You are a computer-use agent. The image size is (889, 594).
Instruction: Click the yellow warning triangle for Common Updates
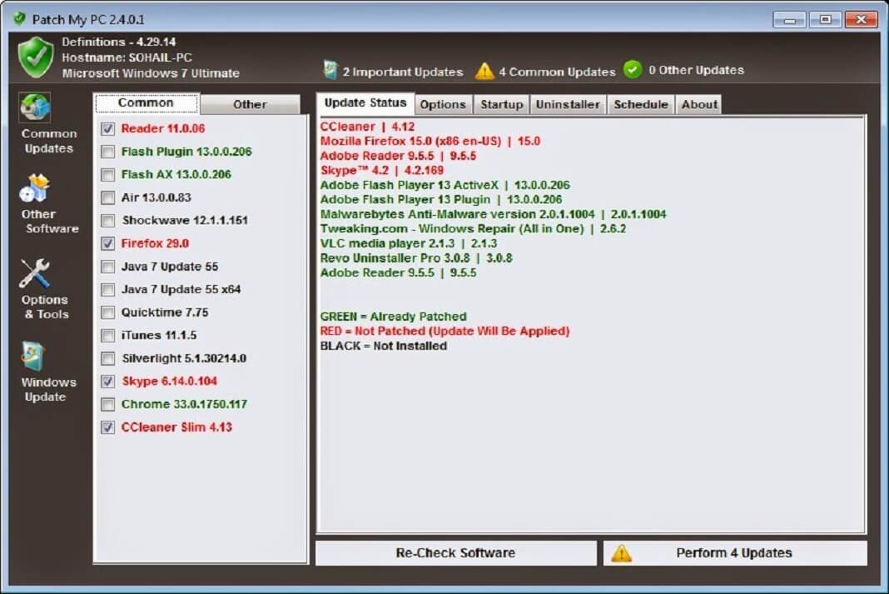pos(484,70)
